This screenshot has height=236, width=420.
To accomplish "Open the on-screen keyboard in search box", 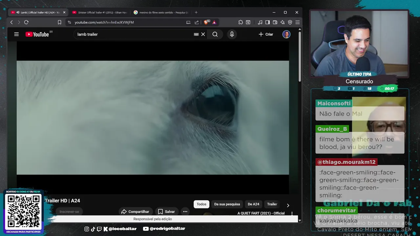I will (196, 34).
